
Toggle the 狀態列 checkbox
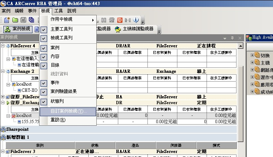(44, 102)
